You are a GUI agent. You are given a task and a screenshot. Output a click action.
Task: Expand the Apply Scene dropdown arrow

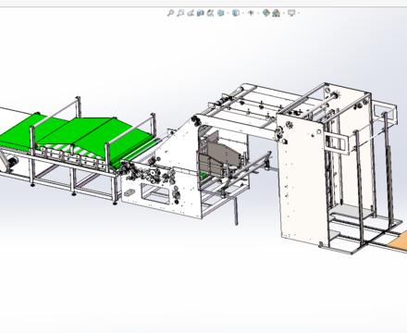[284, 13]
